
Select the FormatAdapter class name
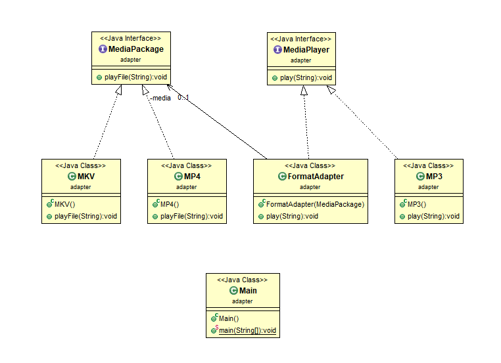[x=316, y=177]
